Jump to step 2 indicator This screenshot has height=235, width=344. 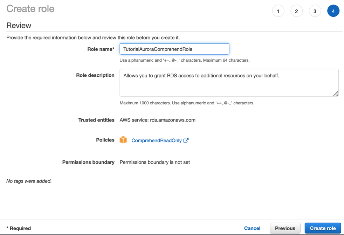[296, 11]
